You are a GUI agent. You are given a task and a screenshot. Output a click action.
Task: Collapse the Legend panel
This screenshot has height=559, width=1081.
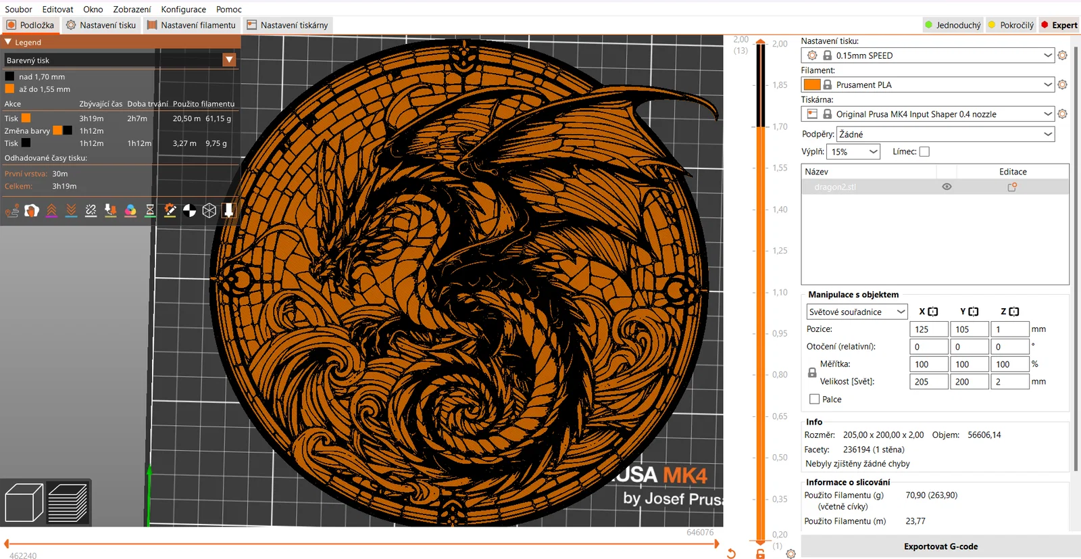pyautogui.click(x=8, y=42)
